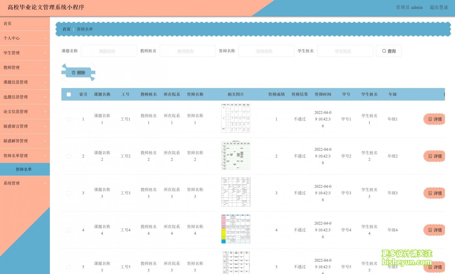Check the checkbox for row 课题名称3

pyautogui.click(x=69, y=193)
